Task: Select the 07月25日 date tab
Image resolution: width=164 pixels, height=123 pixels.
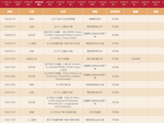Action: click(x=50, y=3)
